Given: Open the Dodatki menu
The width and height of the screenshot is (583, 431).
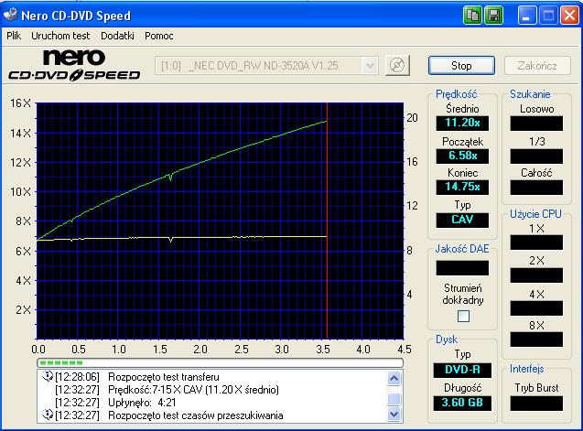Looking at the screenshot, I should pos(117,36).
